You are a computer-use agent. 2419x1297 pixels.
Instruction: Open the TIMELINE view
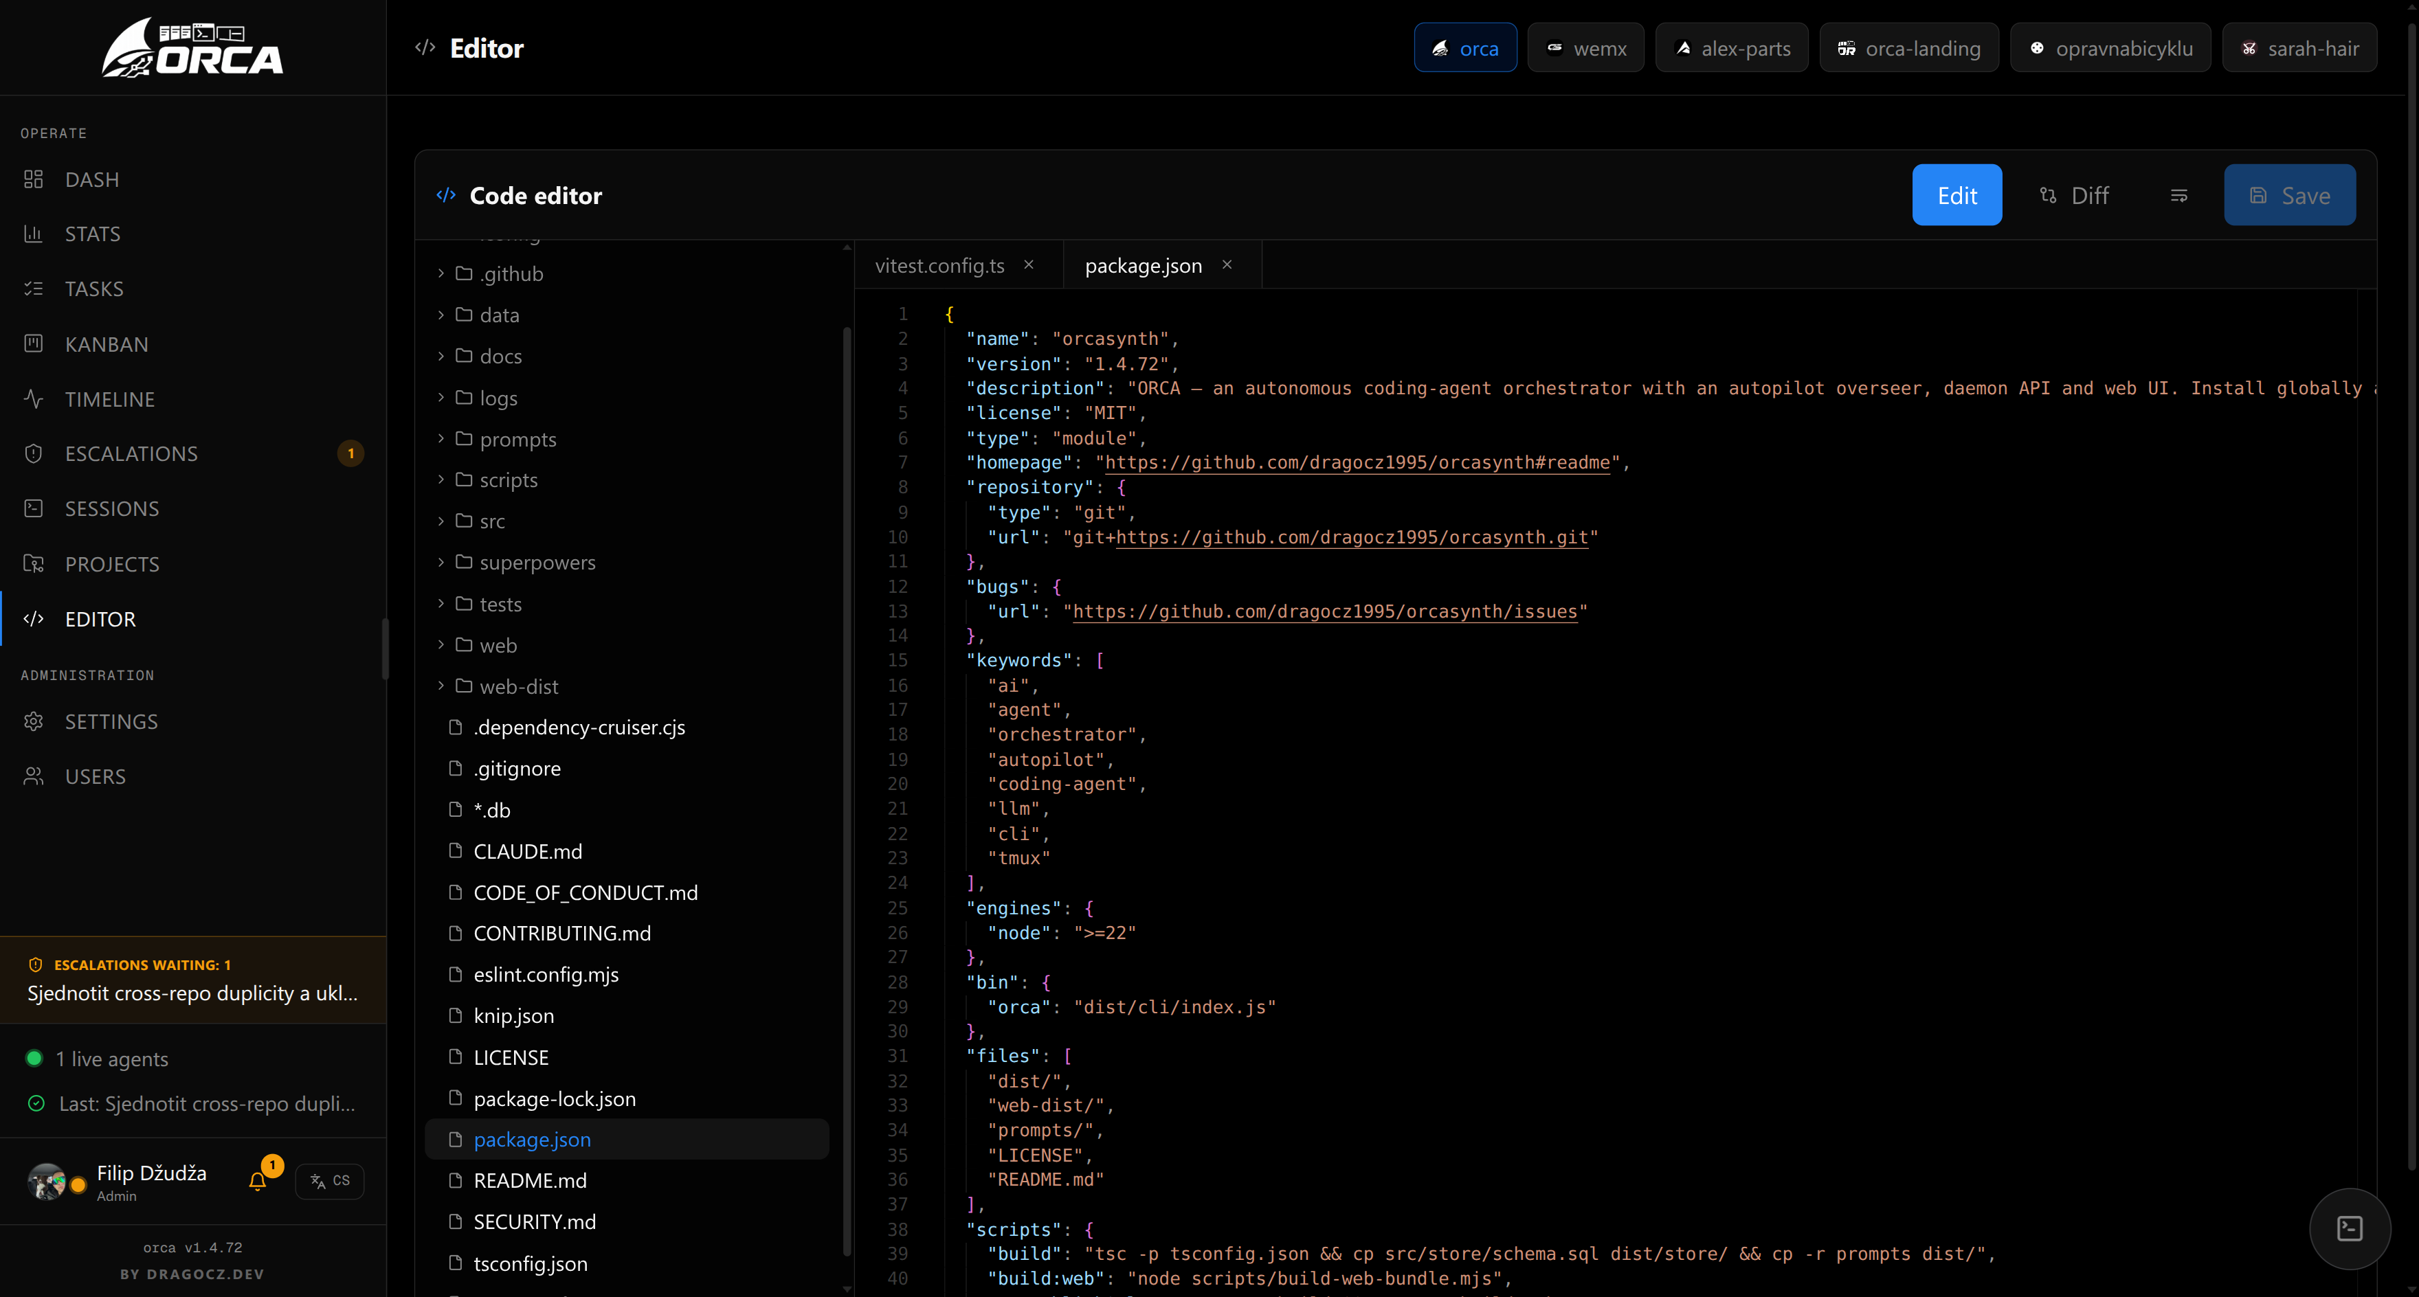click(x=192, y=399)
